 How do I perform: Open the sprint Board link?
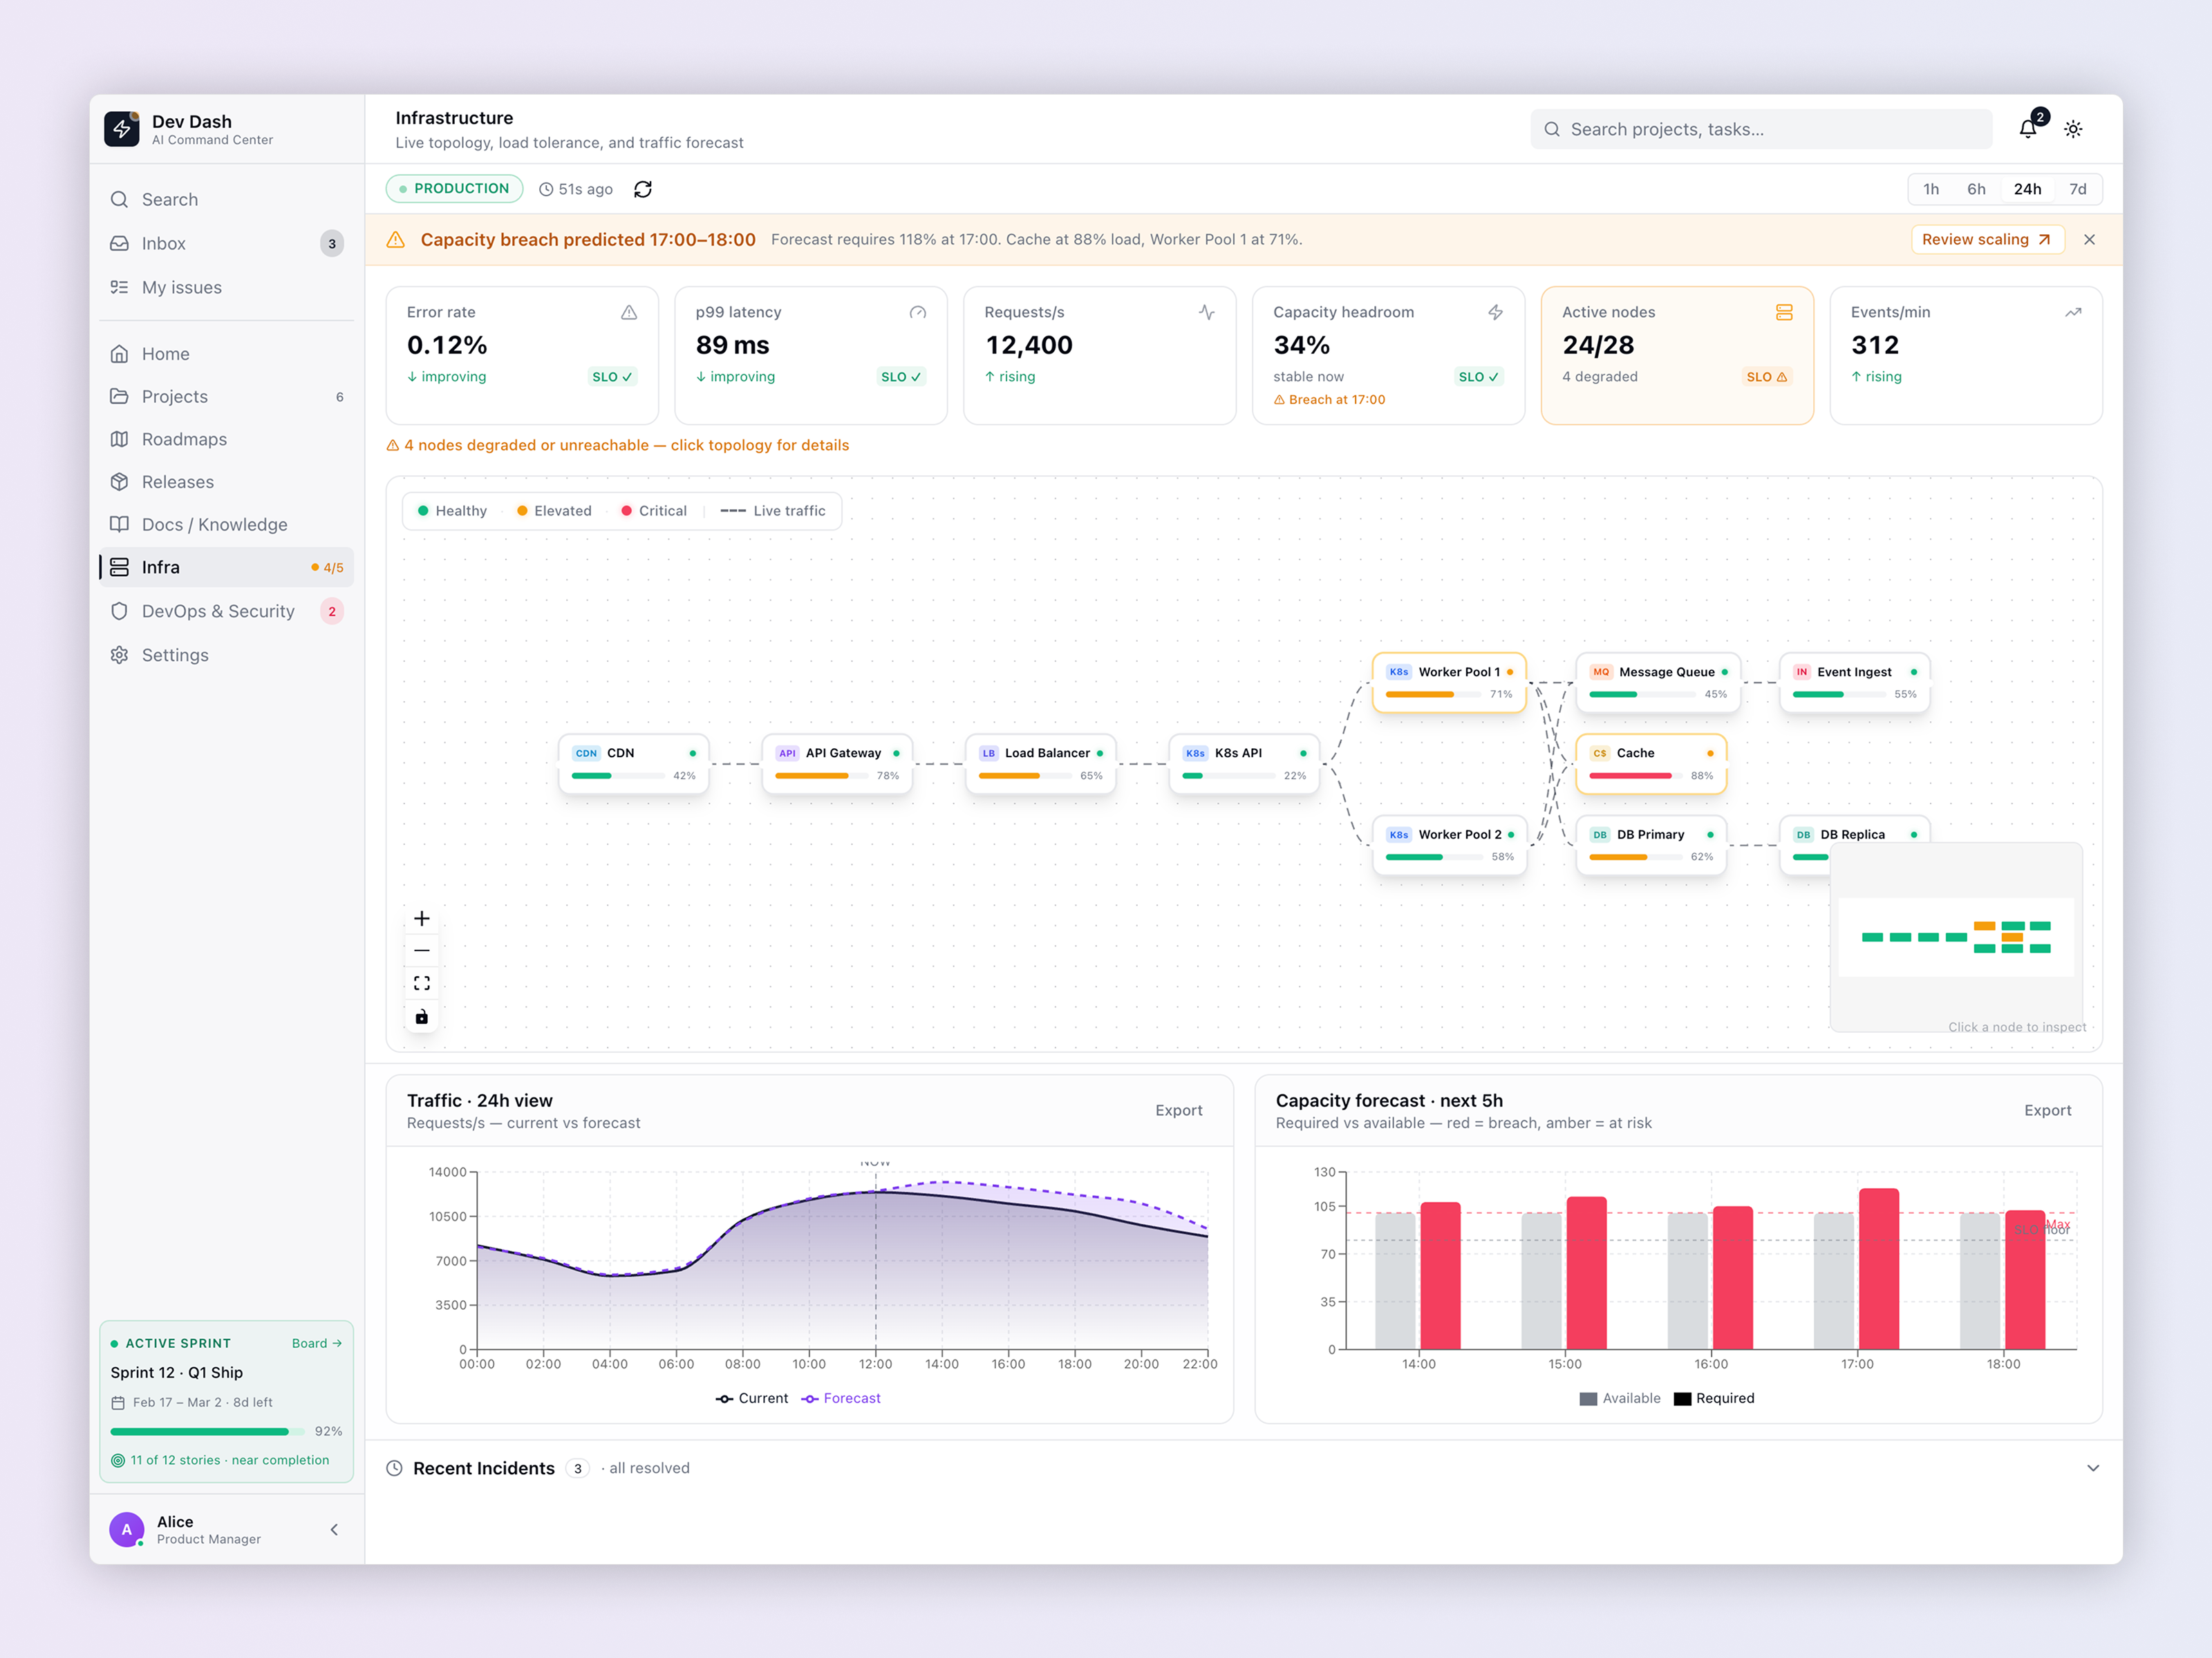pos(316,1343)
